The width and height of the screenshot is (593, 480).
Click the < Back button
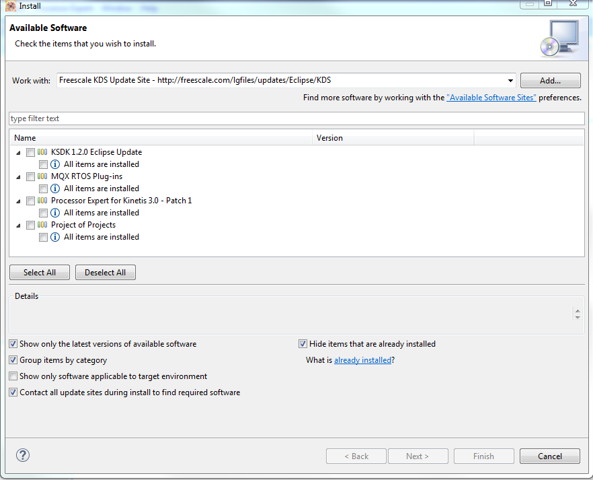[x=356, y=456]
